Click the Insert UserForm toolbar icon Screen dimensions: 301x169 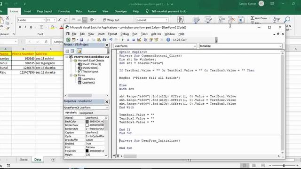[74, 39]
